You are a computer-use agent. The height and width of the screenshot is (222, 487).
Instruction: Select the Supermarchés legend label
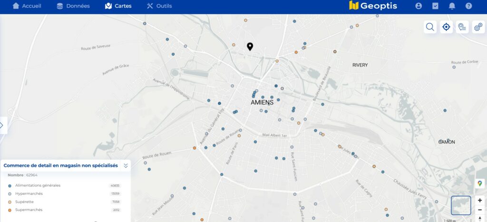pos(29,210)
